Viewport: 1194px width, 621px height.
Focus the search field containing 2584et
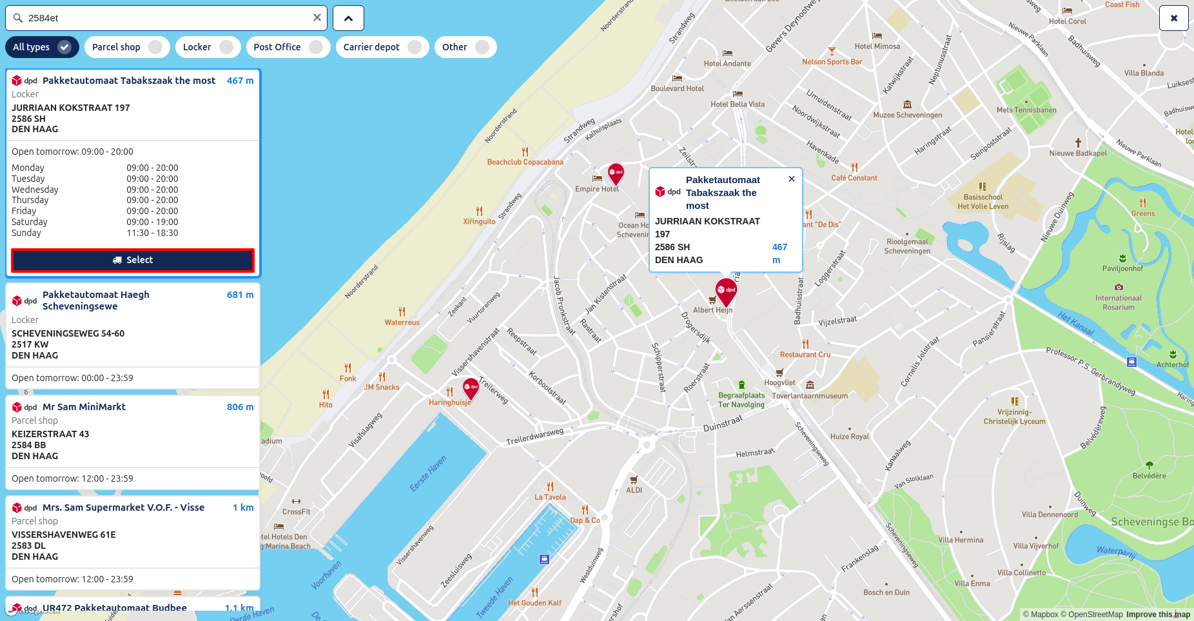166,18
